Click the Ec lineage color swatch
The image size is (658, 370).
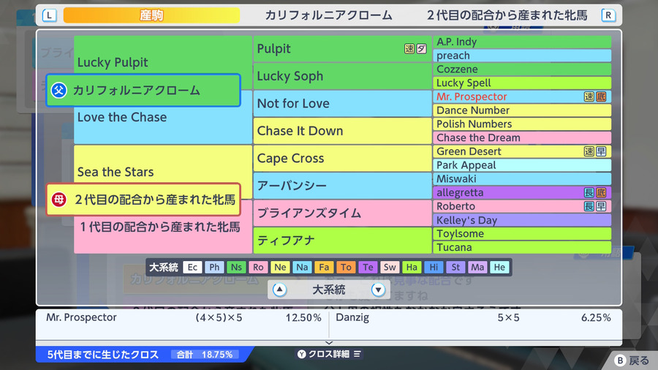coord(192,267)
